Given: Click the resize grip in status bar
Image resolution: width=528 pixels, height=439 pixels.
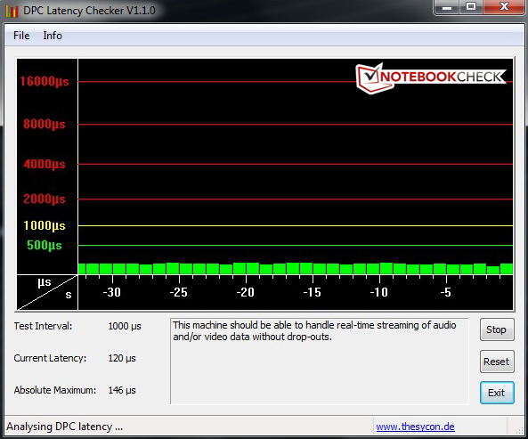Looking at the screenshot, I should coord(519,429).
